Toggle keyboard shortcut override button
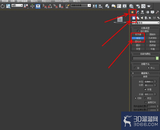The width and height of the screenshot is (160, 130). coord(38,6)
